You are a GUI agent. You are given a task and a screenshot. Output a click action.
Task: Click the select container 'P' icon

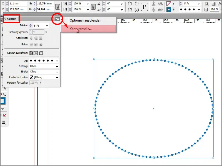[144, 6]
